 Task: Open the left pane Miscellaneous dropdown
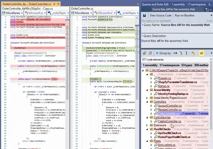13,13
